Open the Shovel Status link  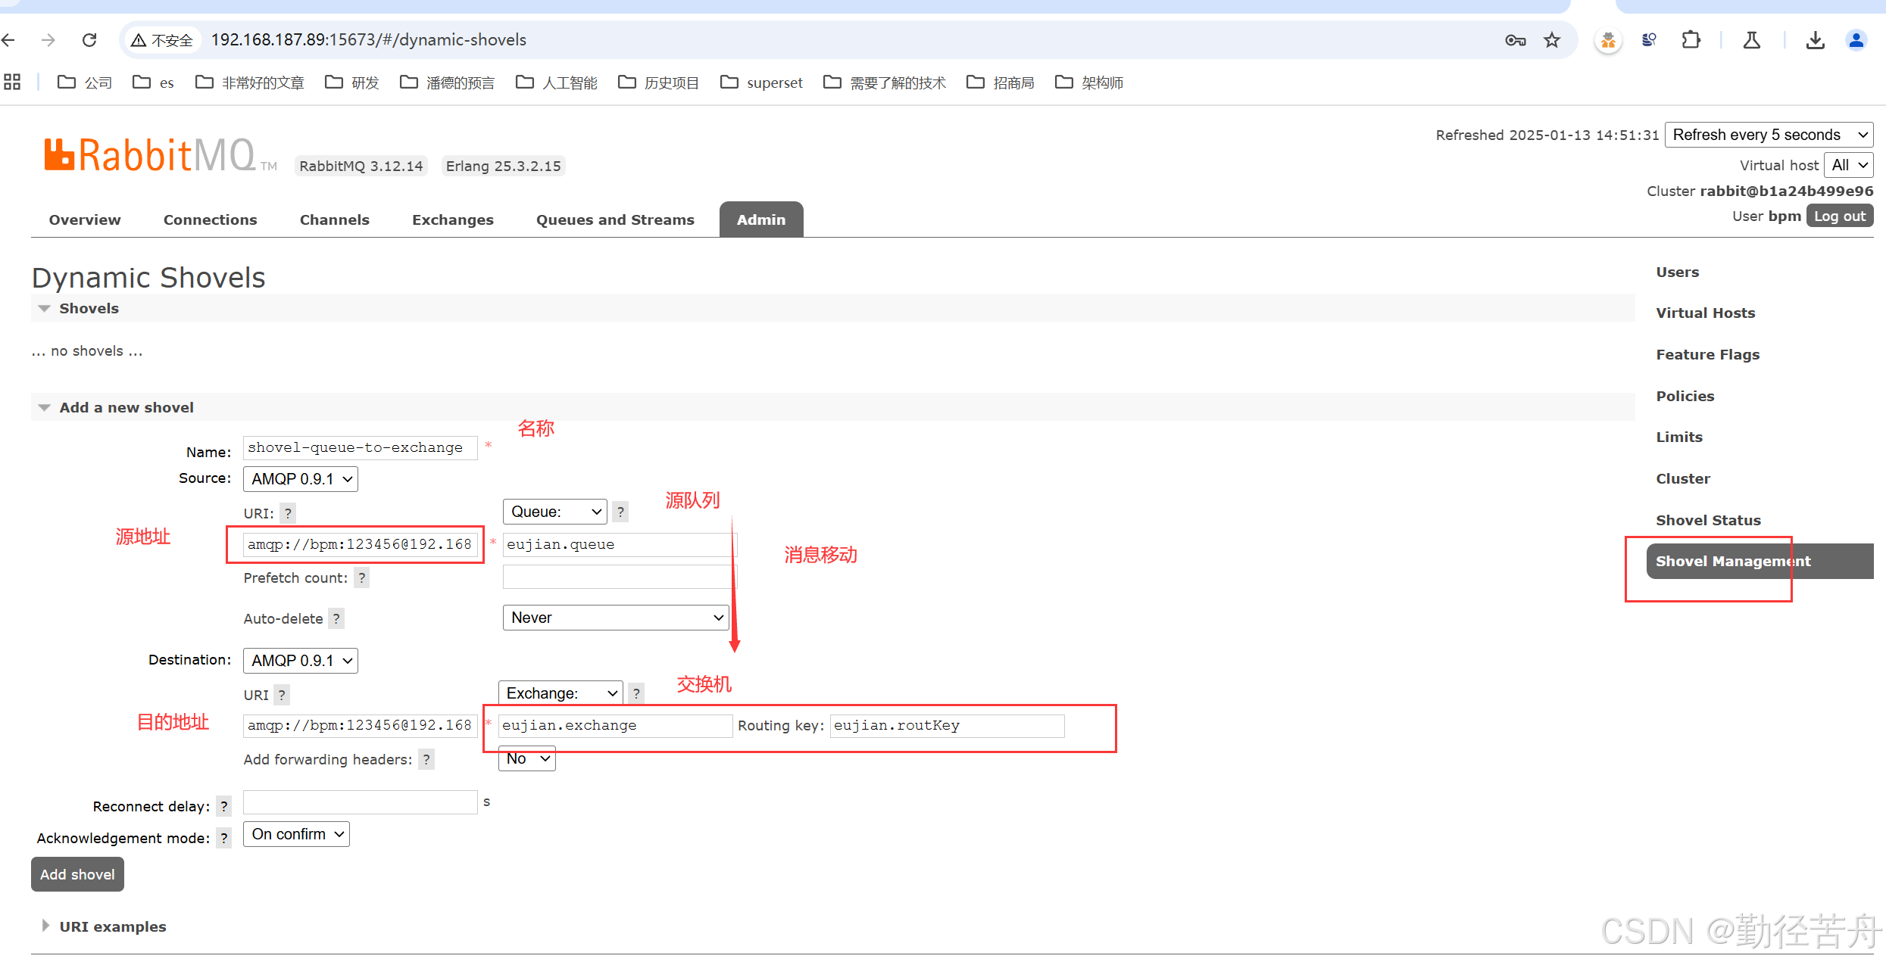tap(1708, 520)
